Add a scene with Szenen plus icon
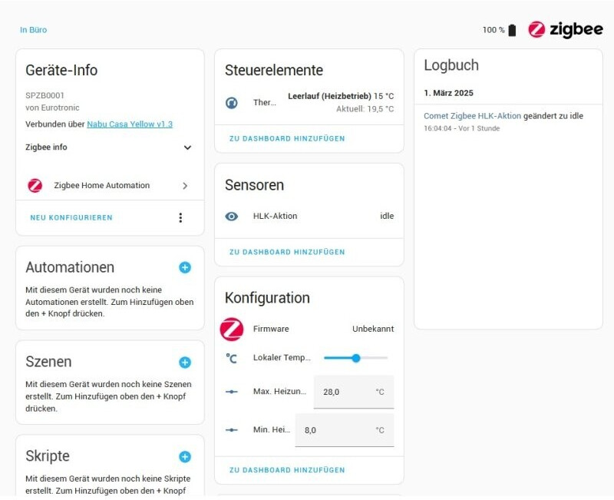This screenshot has height=500, width=614. [185, 362]
